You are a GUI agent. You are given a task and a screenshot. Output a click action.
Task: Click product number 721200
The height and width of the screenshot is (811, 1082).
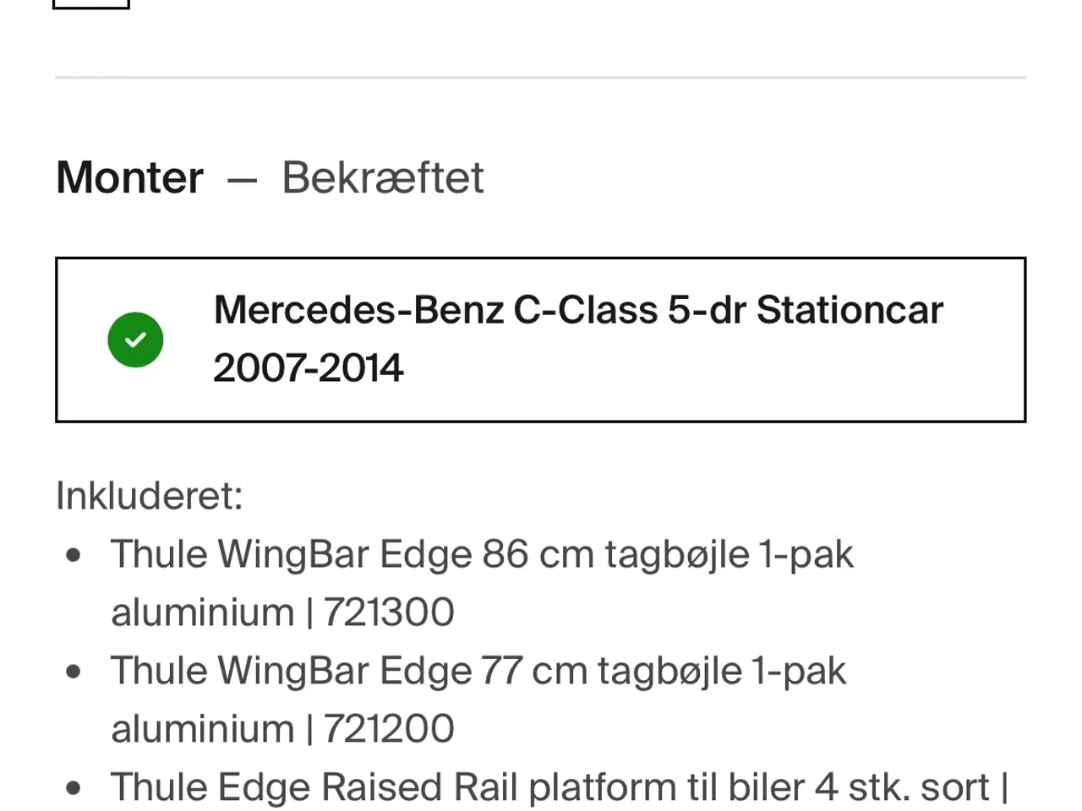(x=389, y=729)
